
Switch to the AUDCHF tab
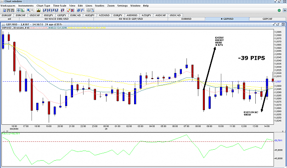[161, 15]
